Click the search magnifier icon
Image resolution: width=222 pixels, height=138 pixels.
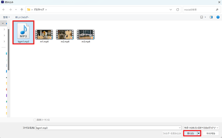tap(217, 10)
